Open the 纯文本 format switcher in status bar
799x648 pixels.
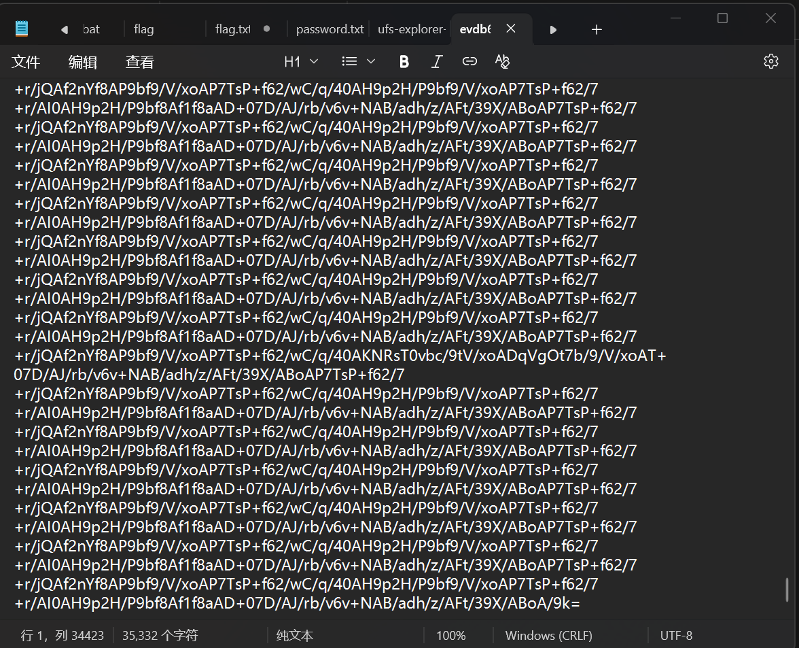(x=295, y=636)
